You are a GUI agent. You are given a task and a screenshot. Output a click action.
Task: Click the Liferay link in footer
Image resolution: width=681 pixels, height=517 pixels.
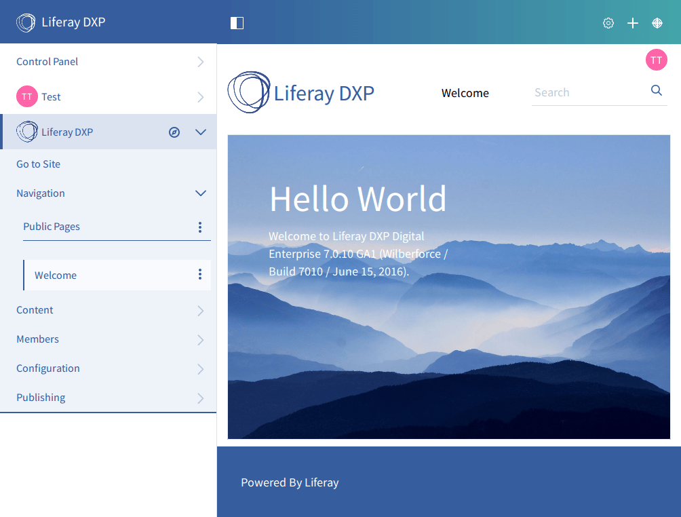(x=322, y=482)
